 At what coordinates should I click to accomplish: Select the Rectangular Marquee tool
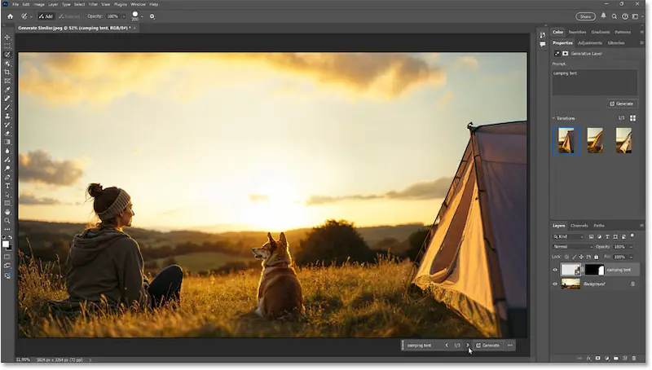[x=7, y=46]
